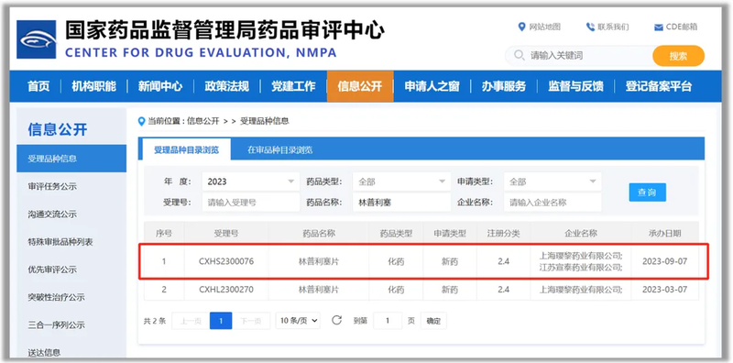
Task: Click 林普利塞片 in row CXHL2300270
Action: 319,290
